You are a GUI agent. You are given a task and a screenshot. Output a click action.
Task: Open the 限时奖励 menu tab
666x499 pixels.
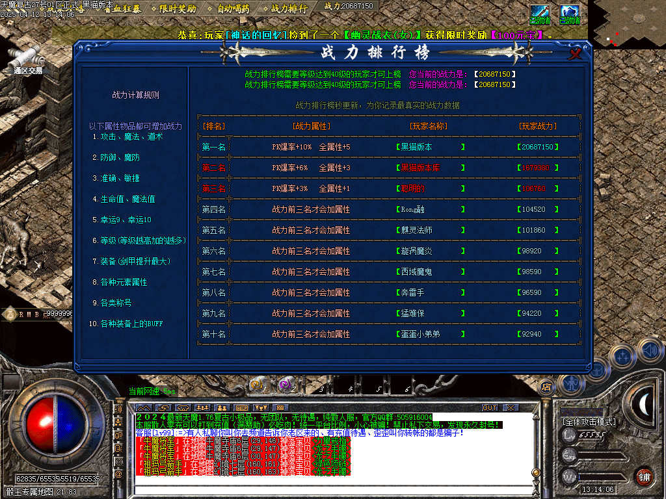click(x=178, y=8)
